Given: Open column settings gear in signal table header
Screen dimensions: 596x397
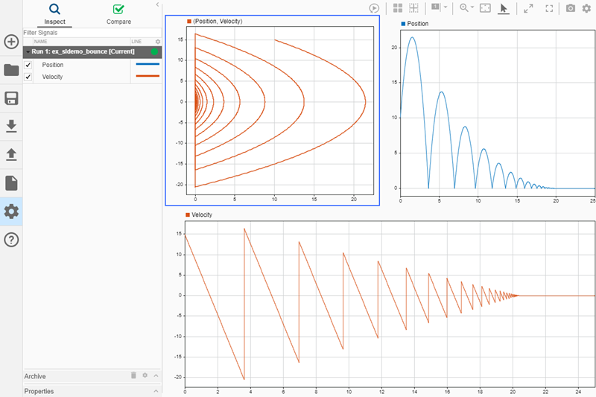Looking at the screenshot, I should point(158,42).
